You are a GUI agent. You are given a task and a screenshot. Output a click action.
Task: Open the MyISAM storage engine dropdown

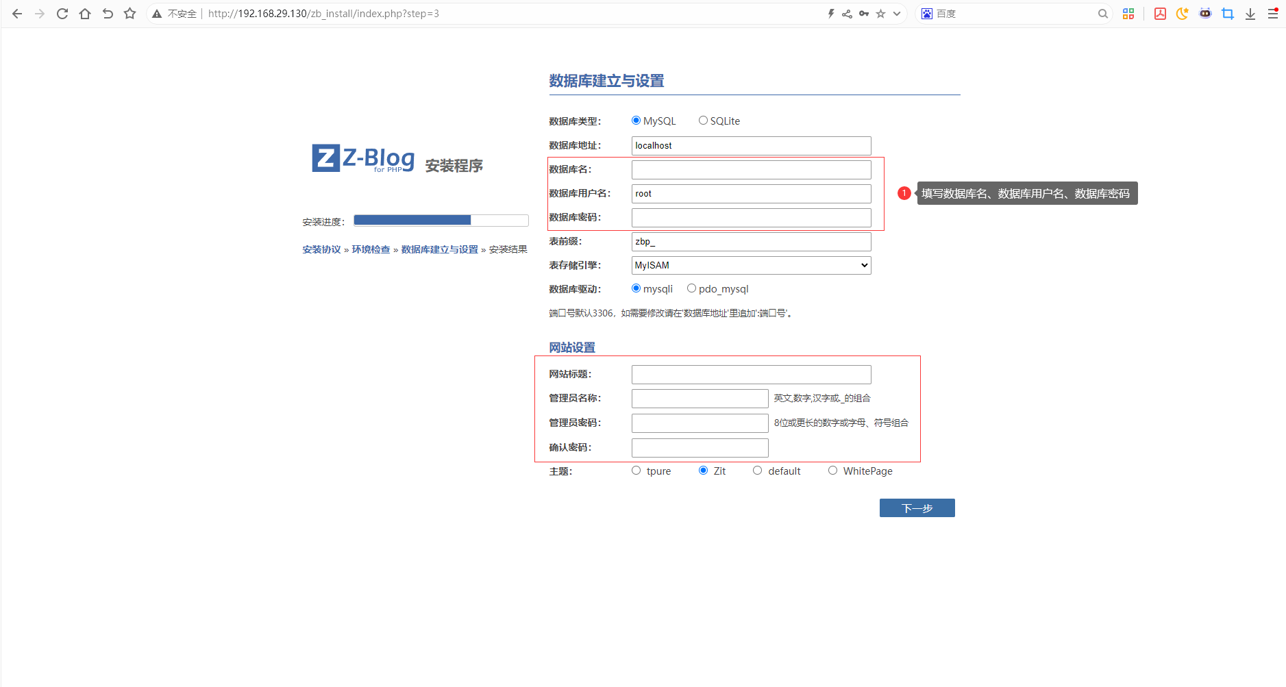coord(751,265)
